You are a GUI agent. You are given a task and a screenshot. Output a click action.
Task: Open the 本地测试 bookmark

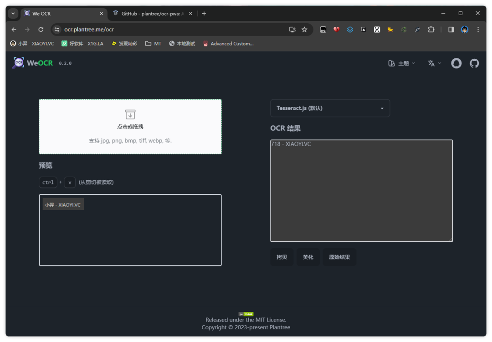pos(182,44)
